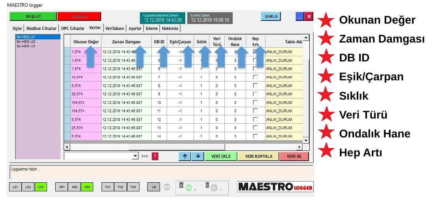The image size is (448, 202).
Task: Click the green AR3 indicator button
Action: [x=87, y=187]
